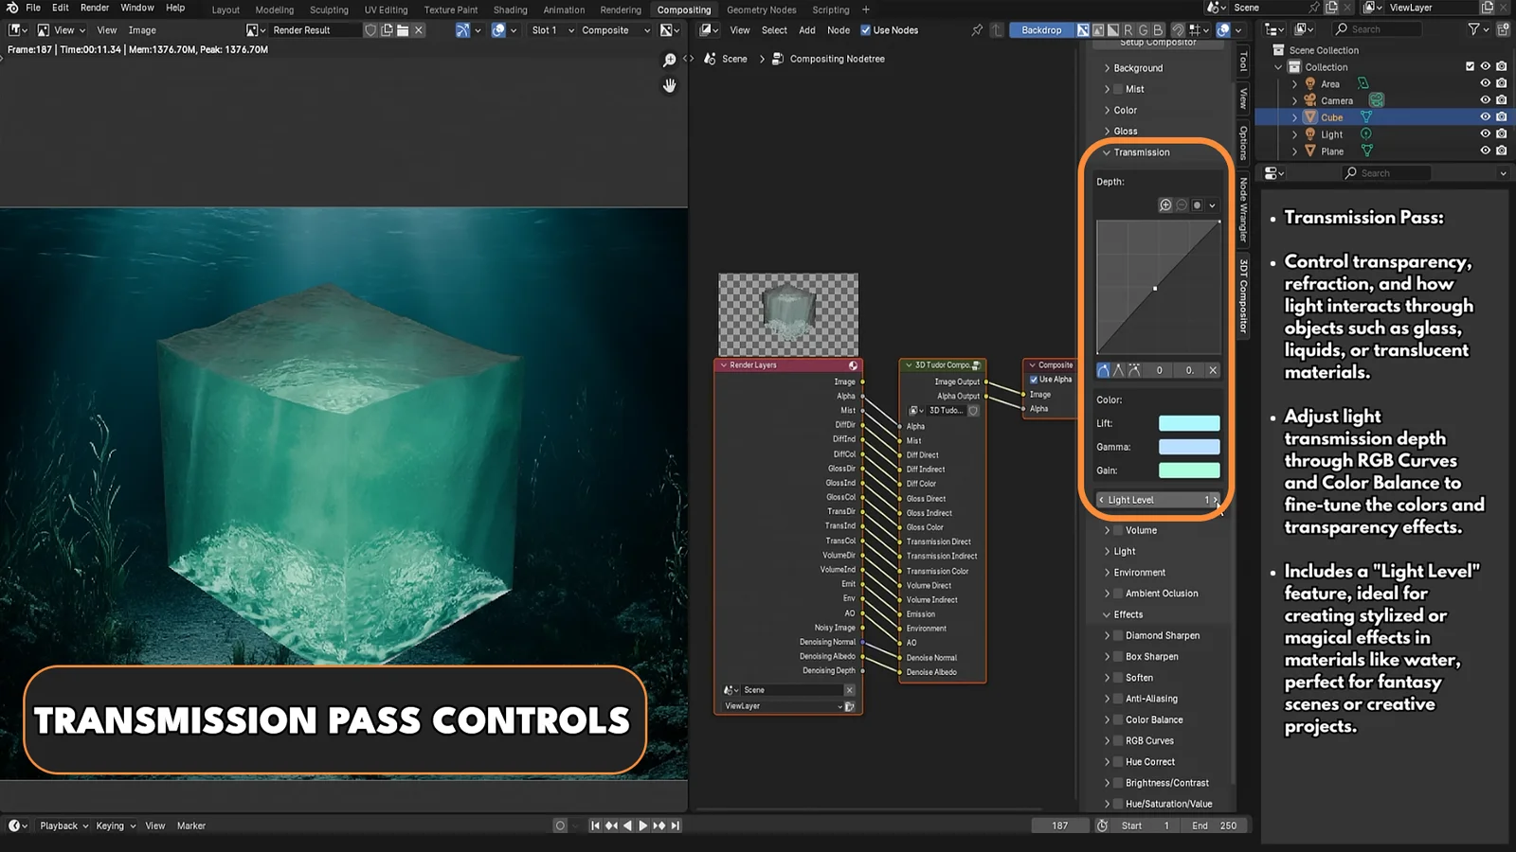Open the Slot 1 dropdown

(550, 29)
